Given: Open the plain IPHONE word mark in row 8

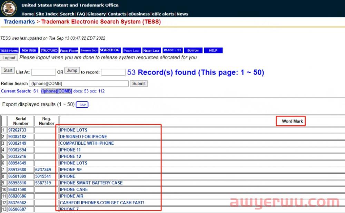Looking at the screenshot, I should 68,176.
